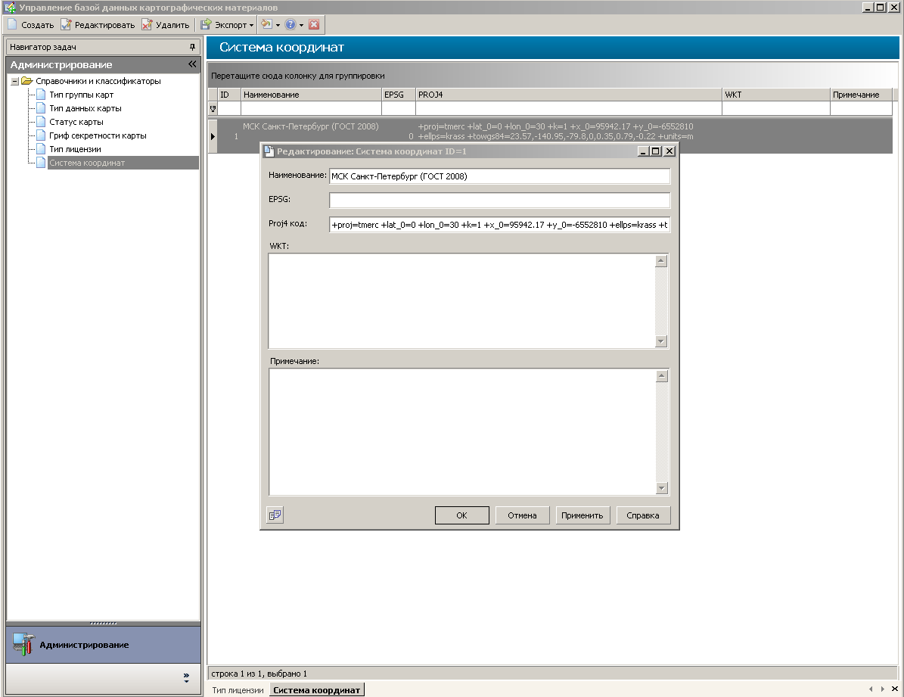Click МСК Санкт-Петербург (ГОСТ 2008) grid cell
The height and width of the screenshot is (697, 904).
point(311,126)
